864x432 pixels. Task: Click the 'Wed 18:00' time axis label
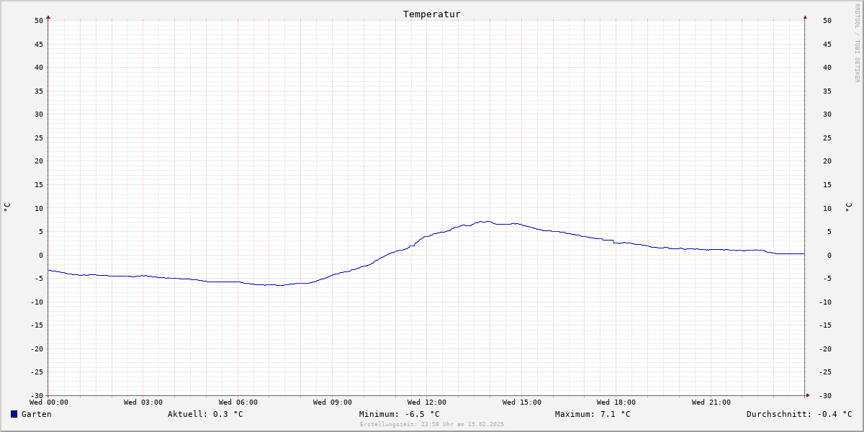[x=616, y=402]
